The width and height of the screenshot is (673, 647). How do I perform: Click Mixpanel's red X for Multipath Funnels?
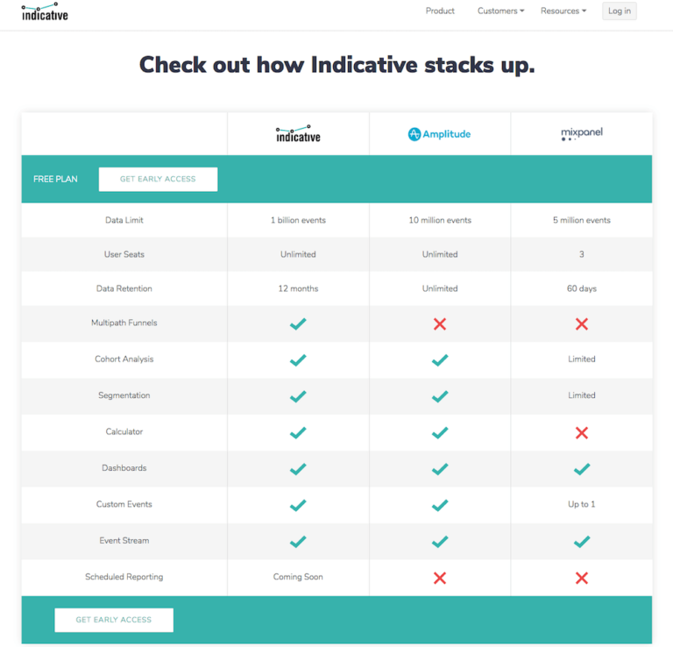[x=582, y=323]
